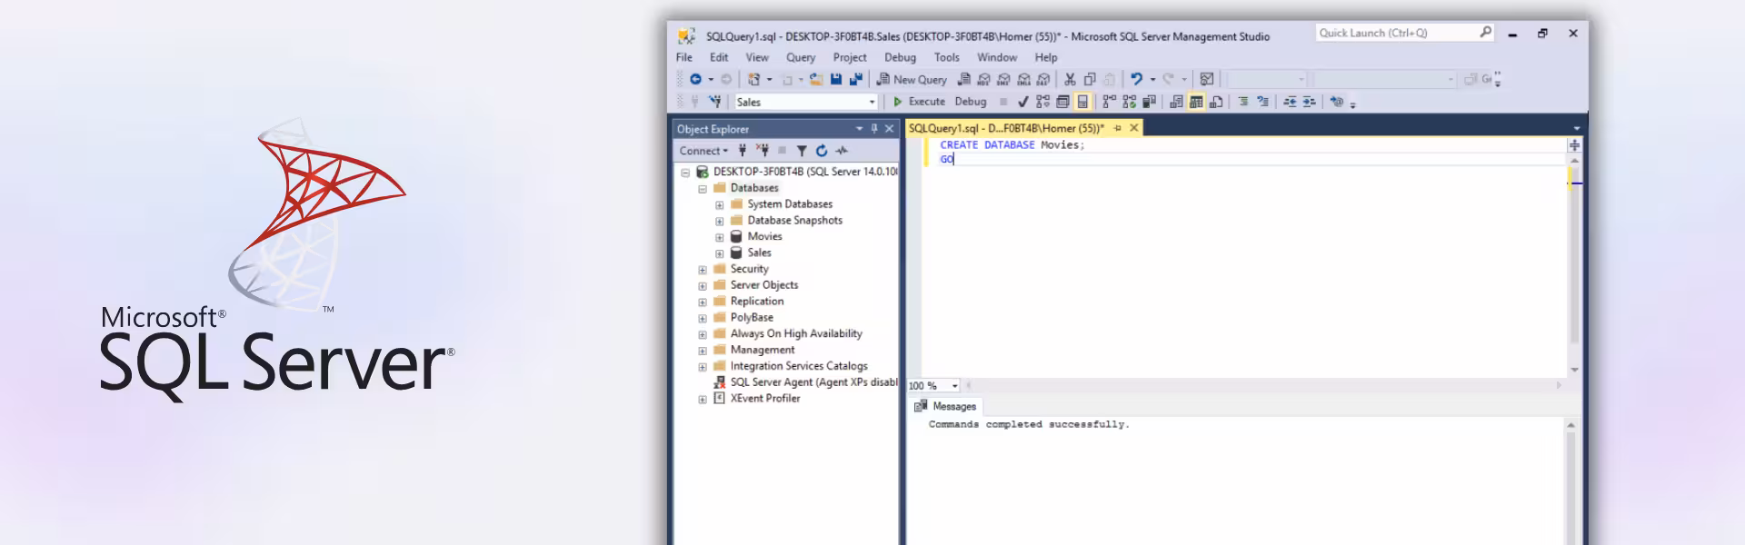Close the Object Explorer panel
The height and width of the screenshot is (545, 1745).
coord(890,129)
